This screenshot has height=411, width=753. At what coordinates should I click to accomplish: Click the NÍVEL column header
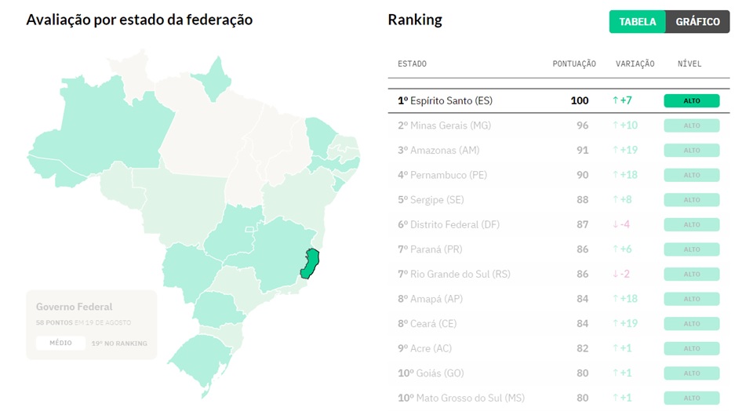[689, 64]
